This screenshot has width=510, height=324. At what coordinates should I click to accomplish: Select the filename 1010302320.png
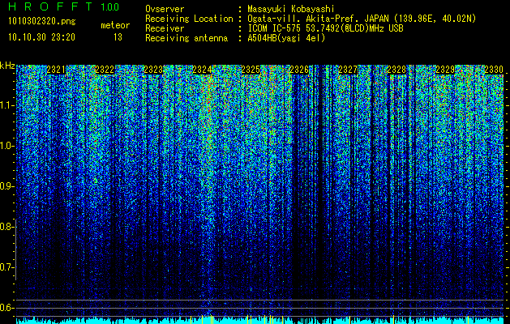pos(41,22)
